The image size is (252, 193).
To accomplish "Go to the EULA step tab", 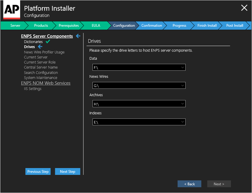I will point(96,26).
